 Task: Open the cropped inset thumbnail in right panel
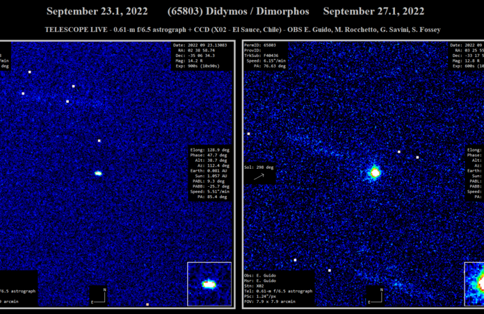[x=474, y=284]
